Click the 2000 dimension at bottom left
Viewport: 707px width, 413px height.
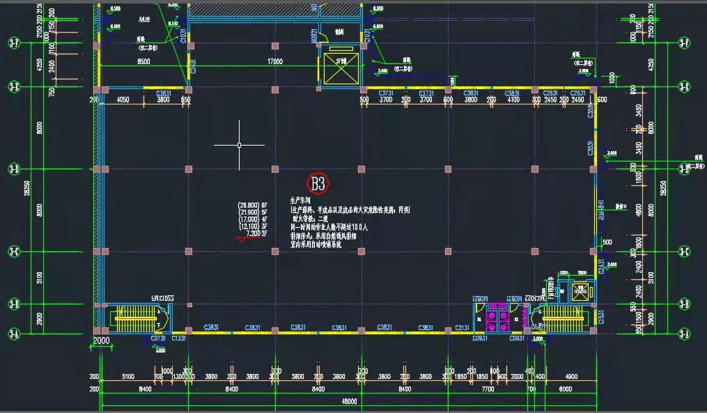102,341
